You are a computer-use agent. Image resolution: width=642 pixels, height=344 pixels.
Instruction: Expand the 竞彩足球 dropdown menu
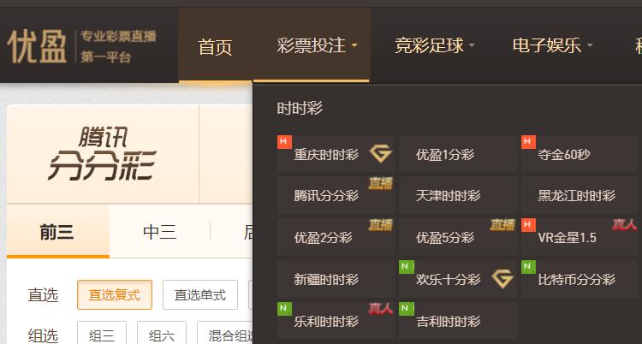coord(435,45)
